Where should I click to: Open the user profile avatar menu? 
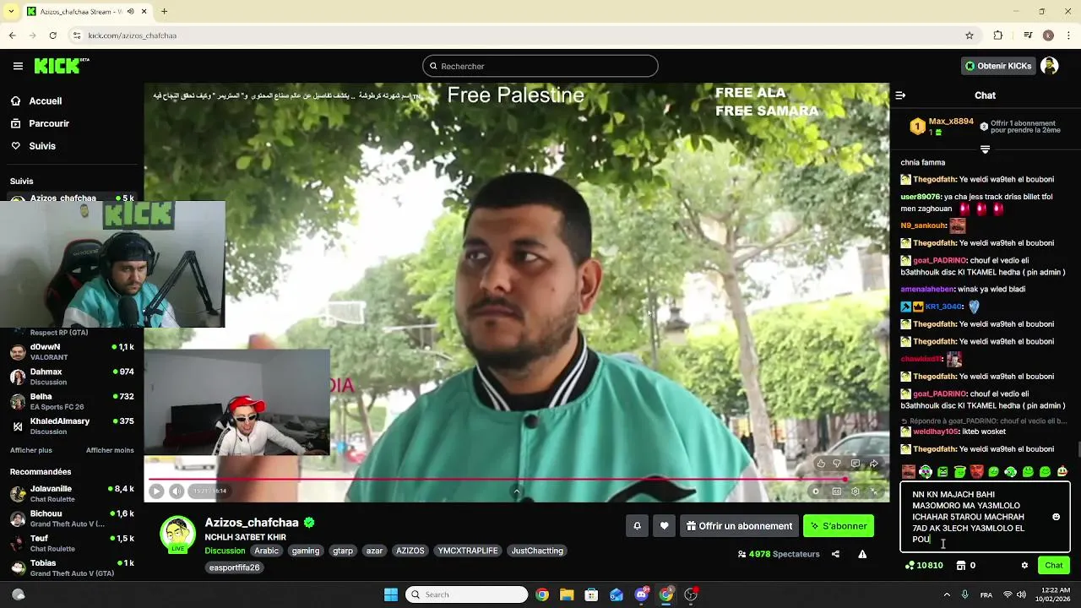(1050, 66)
